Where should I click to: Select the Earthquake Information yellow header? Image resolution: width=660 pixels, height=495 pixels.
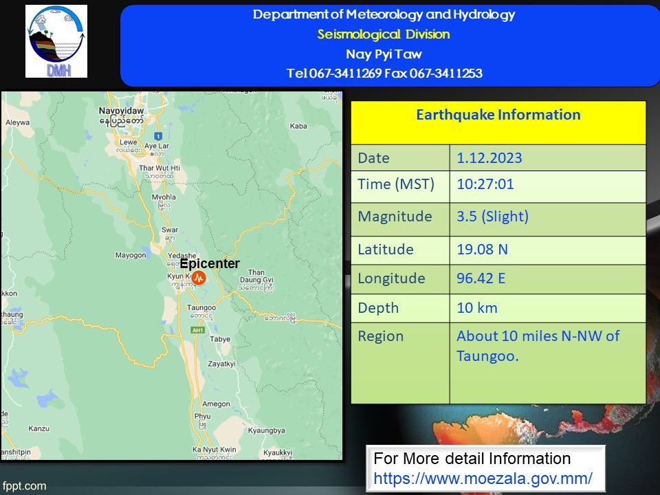[x=498, y=115]
